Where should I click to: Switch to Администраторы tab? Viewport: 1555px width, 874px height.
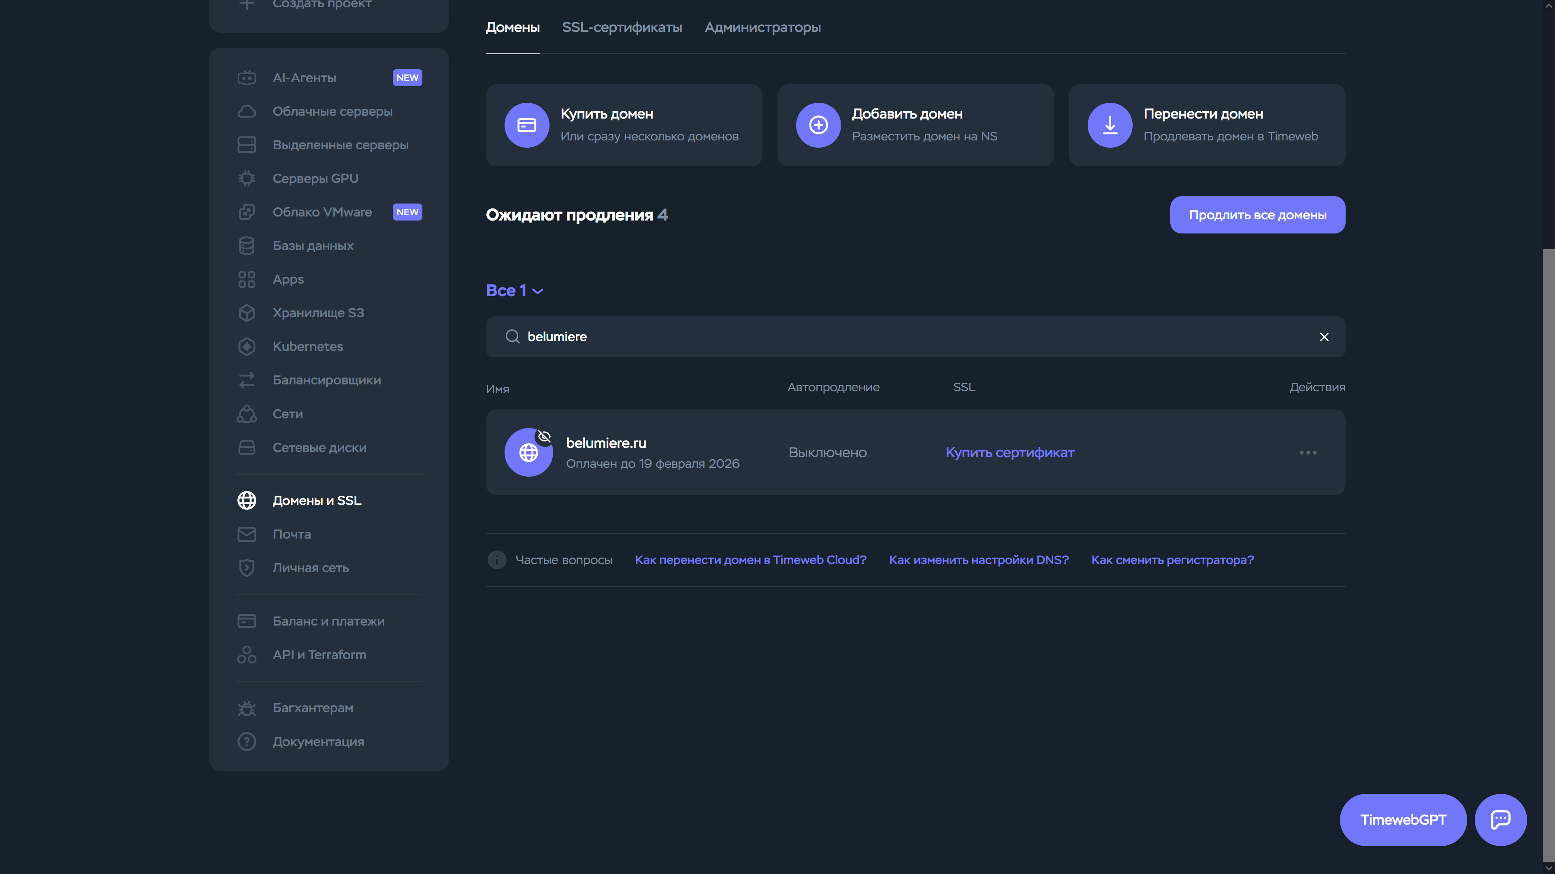coord(763,27)
